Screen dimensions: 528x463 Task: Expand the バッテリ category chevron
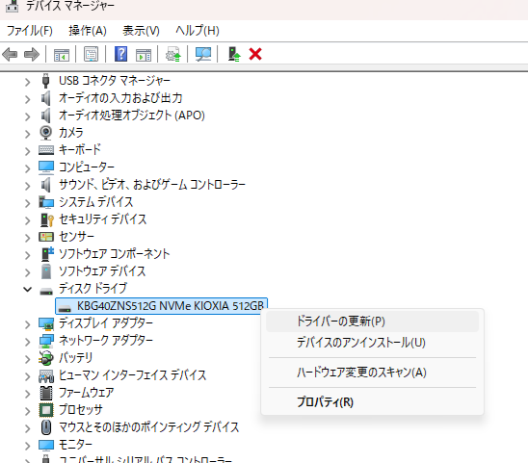click(x=28, y=359)
